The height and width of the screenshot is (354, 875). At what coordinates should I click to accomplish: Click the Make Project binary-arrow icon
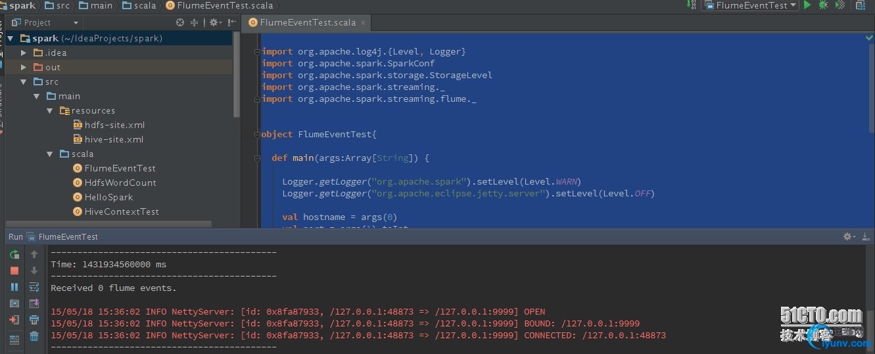691,5
